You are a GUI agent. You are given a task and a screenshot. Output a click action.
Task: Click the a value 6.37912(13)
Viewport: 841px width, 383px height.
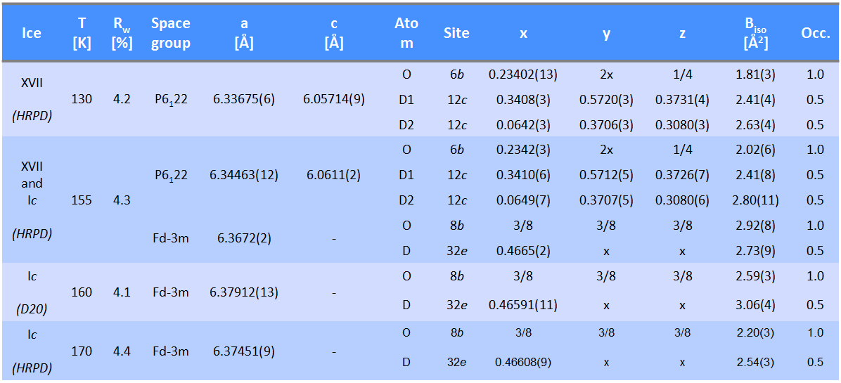[x=243, y=292]
